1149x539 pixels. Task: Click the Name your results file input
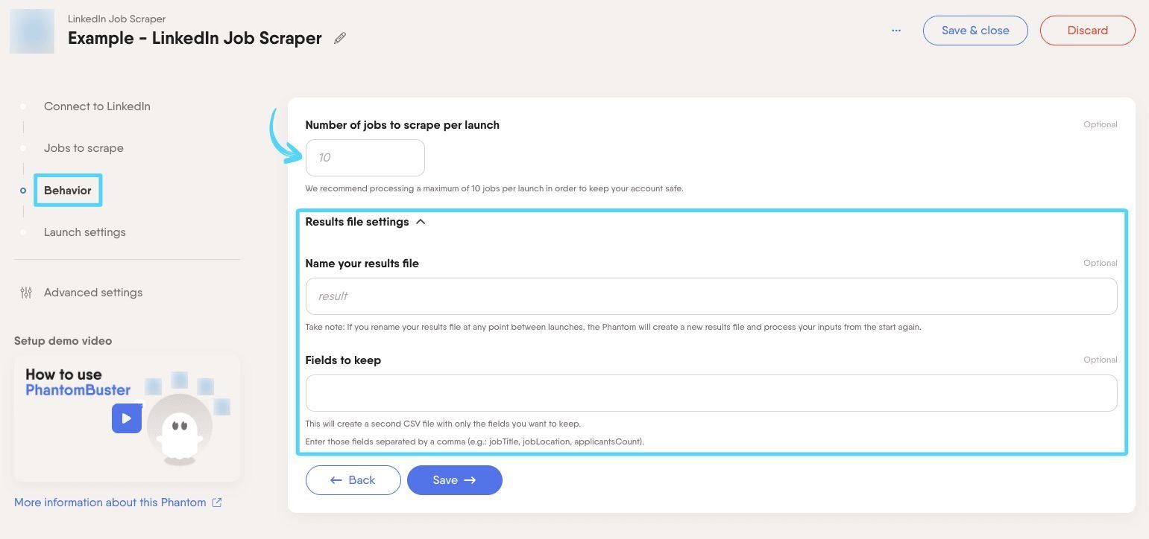pos(711,296)
